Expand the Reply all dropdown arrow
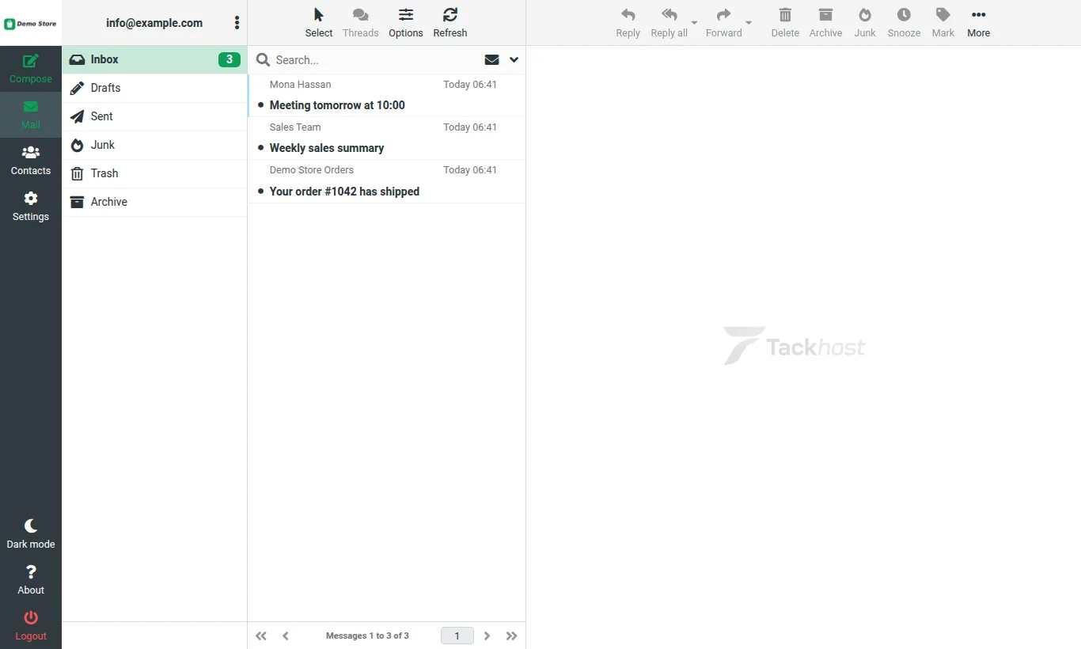 [x=695, y=23]
